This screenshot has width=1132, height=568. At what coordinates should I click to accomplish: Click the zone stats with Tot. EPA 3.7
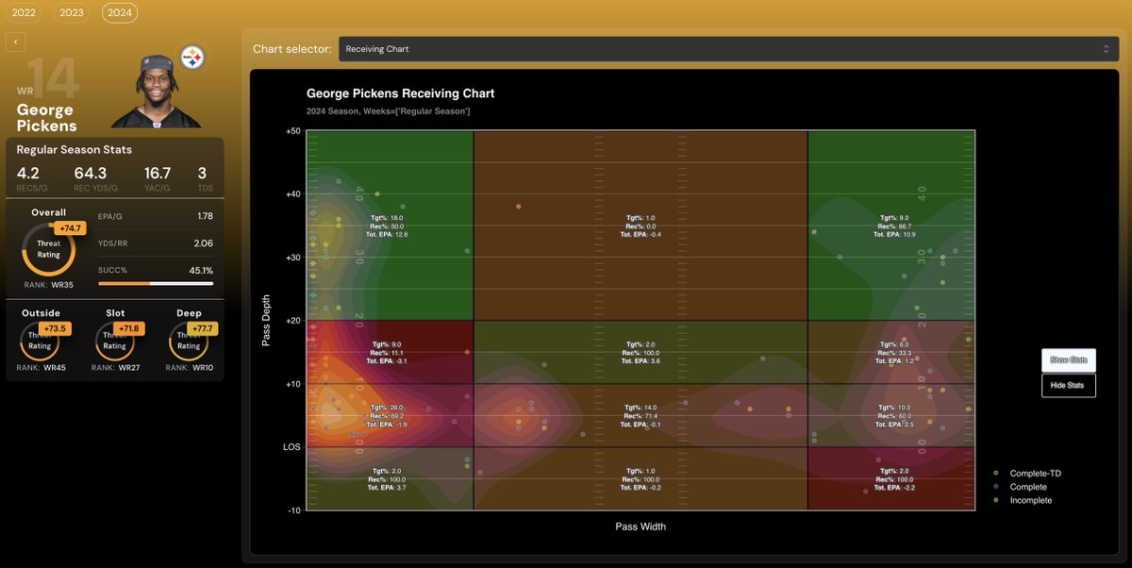tap(388, 479)
